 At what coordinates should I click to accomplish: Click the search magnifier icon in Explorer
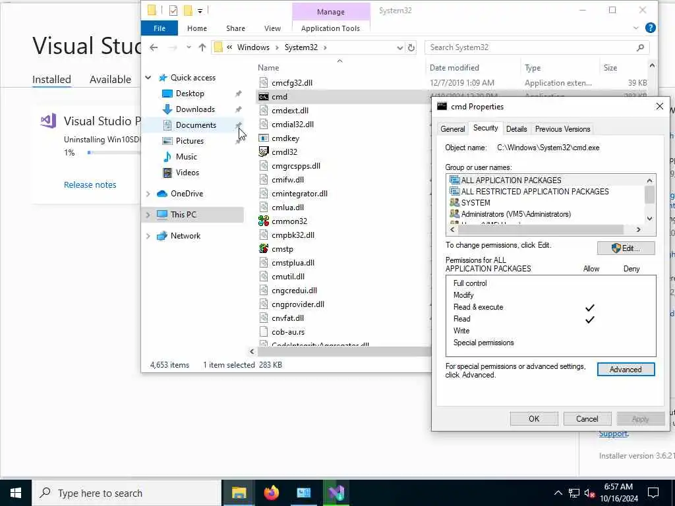point(640,47)
